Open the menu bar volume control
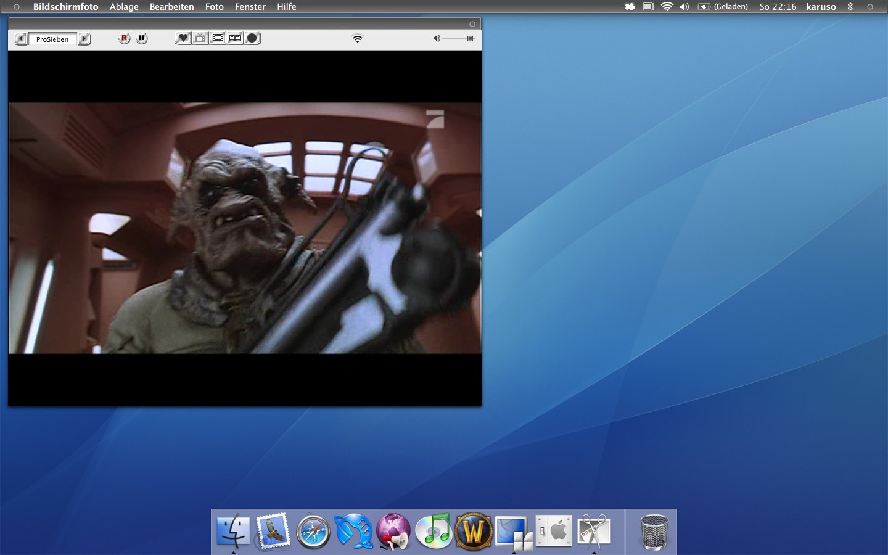888x555 pixels. click(684, 7)
